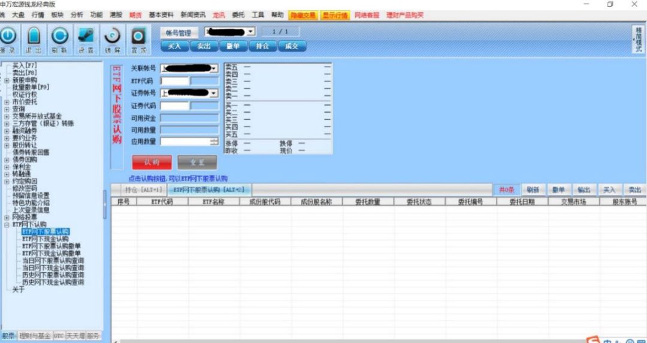647x343 pixels.
Task: Open the 功能 menu
Action: (x=96, y=15)
